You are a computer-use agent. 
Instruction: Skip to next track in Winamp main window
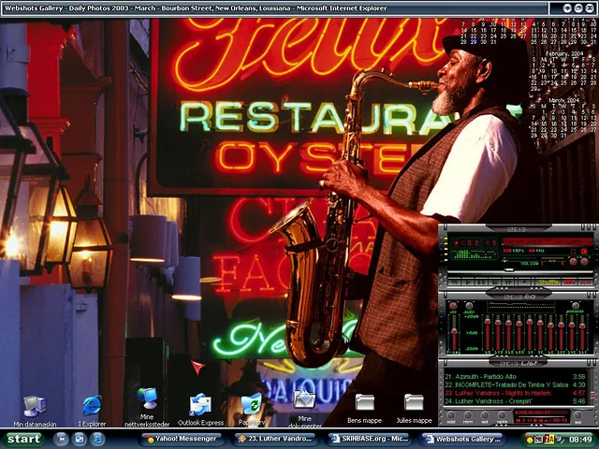pyautogui.click(x=509, y=282)
